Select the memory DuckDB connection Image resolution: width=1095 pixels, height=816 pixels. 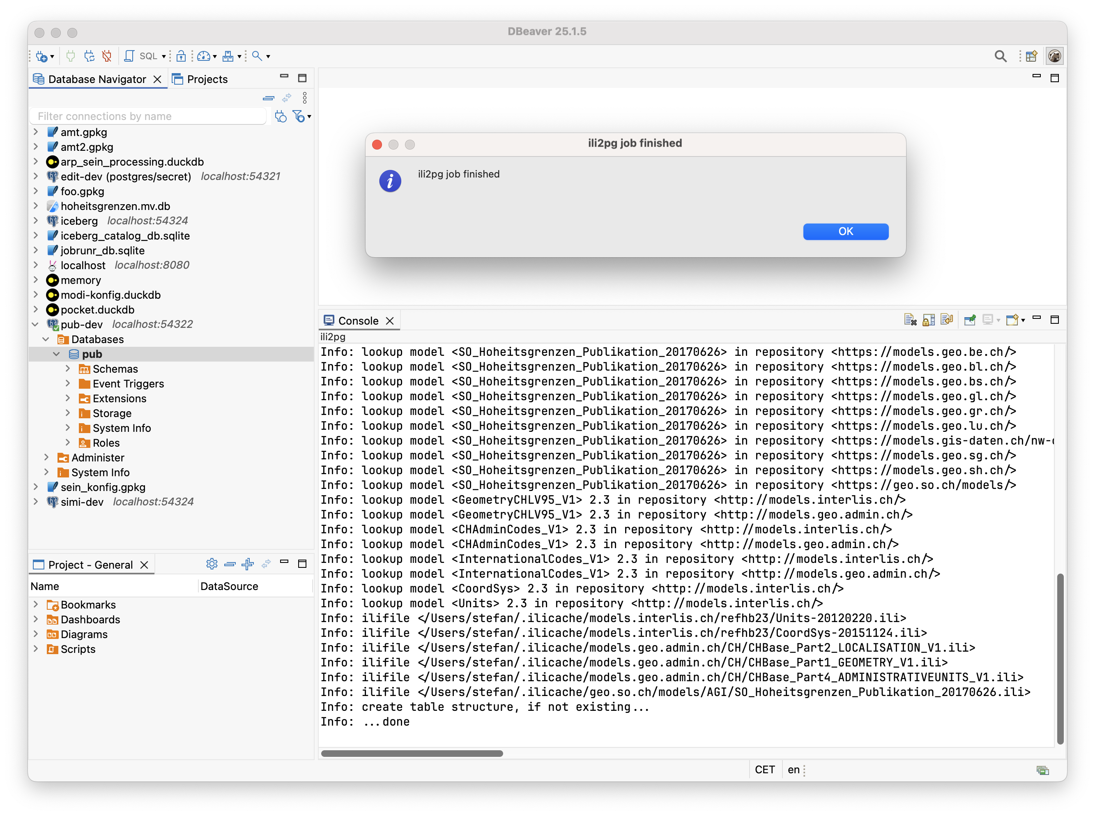pyautogui.click(x=81, y=280)
